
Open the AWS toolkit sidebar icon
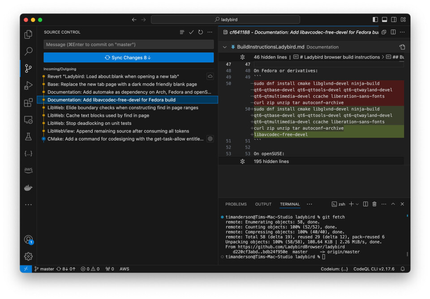(28, 170)
